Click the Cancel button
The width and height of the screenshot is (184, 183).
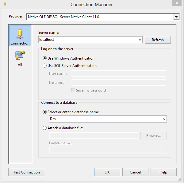(135, 172)
